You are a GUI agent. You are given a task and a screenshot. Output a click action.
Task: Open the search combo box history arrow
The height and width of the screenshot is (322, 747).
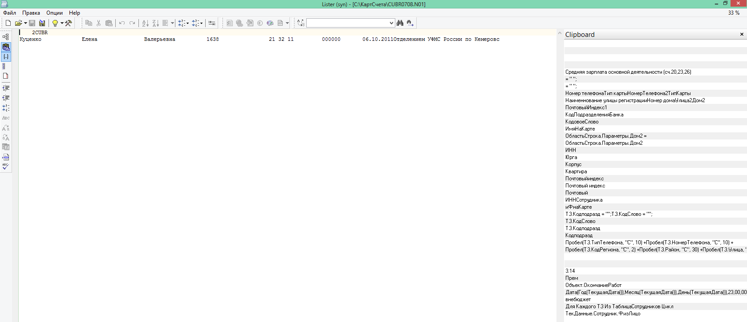391,23
